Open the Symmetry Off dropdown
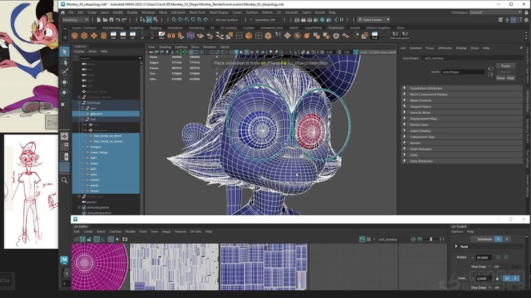Viewport: 531px width, 298px height. 266,20
